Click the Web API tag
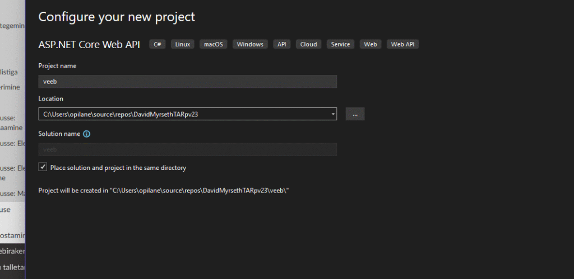Image resolution: width=574 pixels, height=279 pixels. pos(402,45)
